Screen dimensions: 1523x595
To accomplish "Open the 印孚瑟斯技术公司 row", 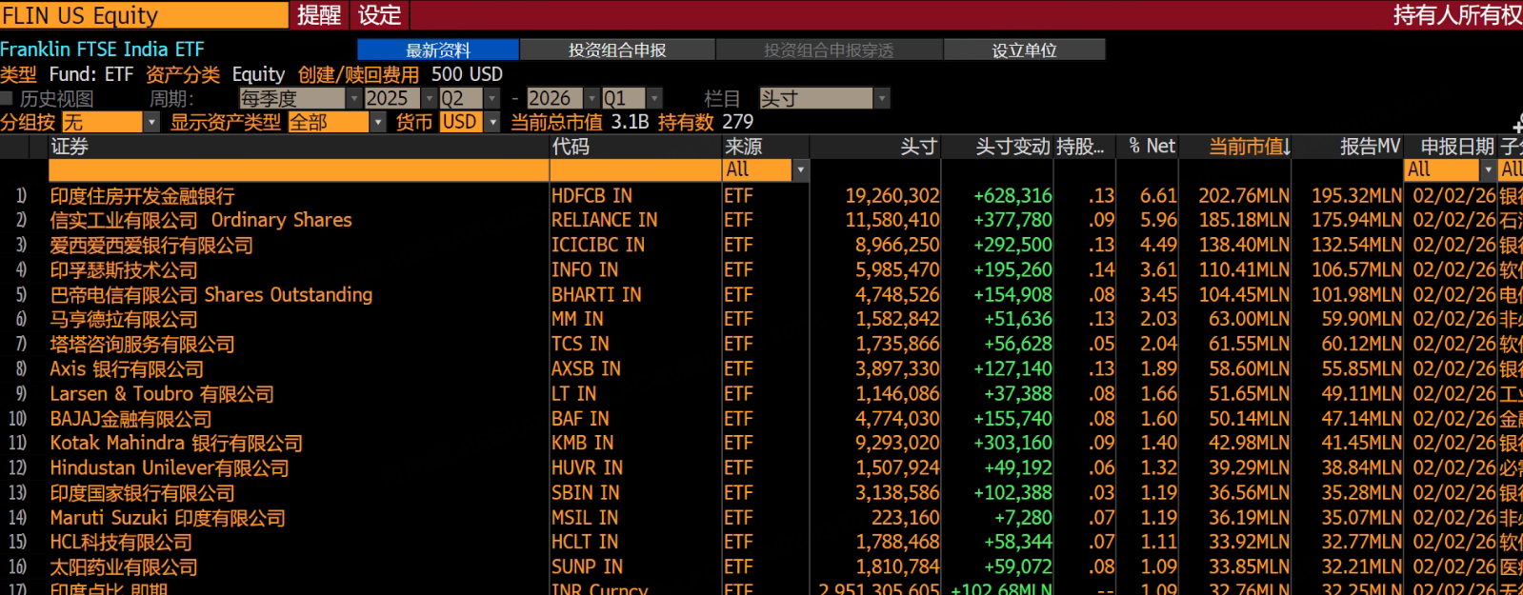I will click(124, 270).
